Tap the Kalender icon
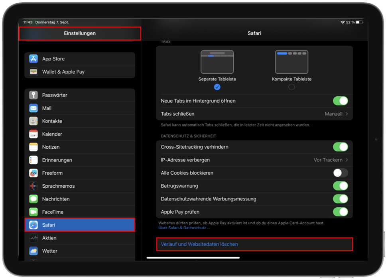Image resolution: width=386 pixels, height=280 pixels. coord(33,134)
